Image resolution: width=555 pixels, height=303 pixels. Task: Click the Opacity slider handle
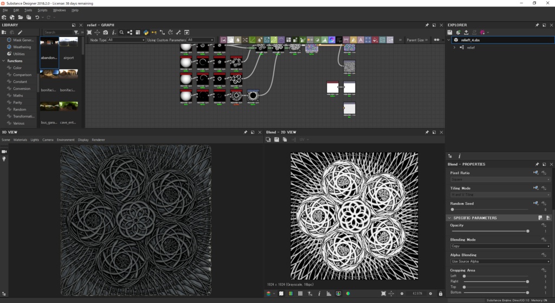click(x=528, y=231)
